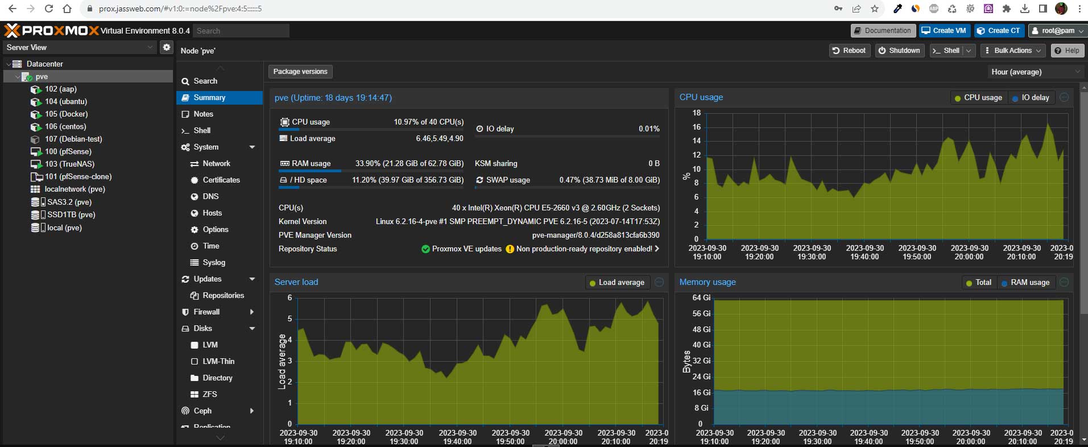The width and height of the screenshot is (1088, 447).
Task: Click the CPU usage chart minus icon
Action: click(1064, 97)
